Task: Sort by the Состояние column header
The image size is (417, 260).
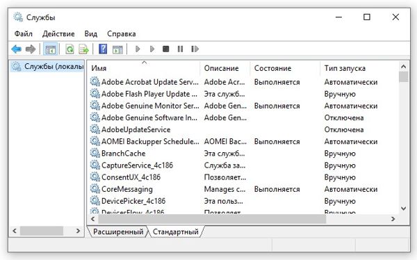Action: tap(285, 68)
